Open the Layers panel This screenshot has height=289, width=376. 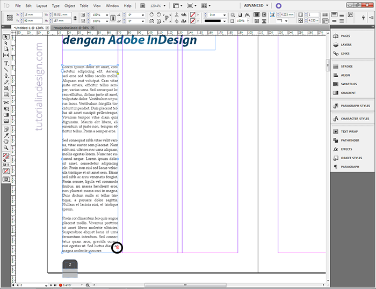(346, 45)
